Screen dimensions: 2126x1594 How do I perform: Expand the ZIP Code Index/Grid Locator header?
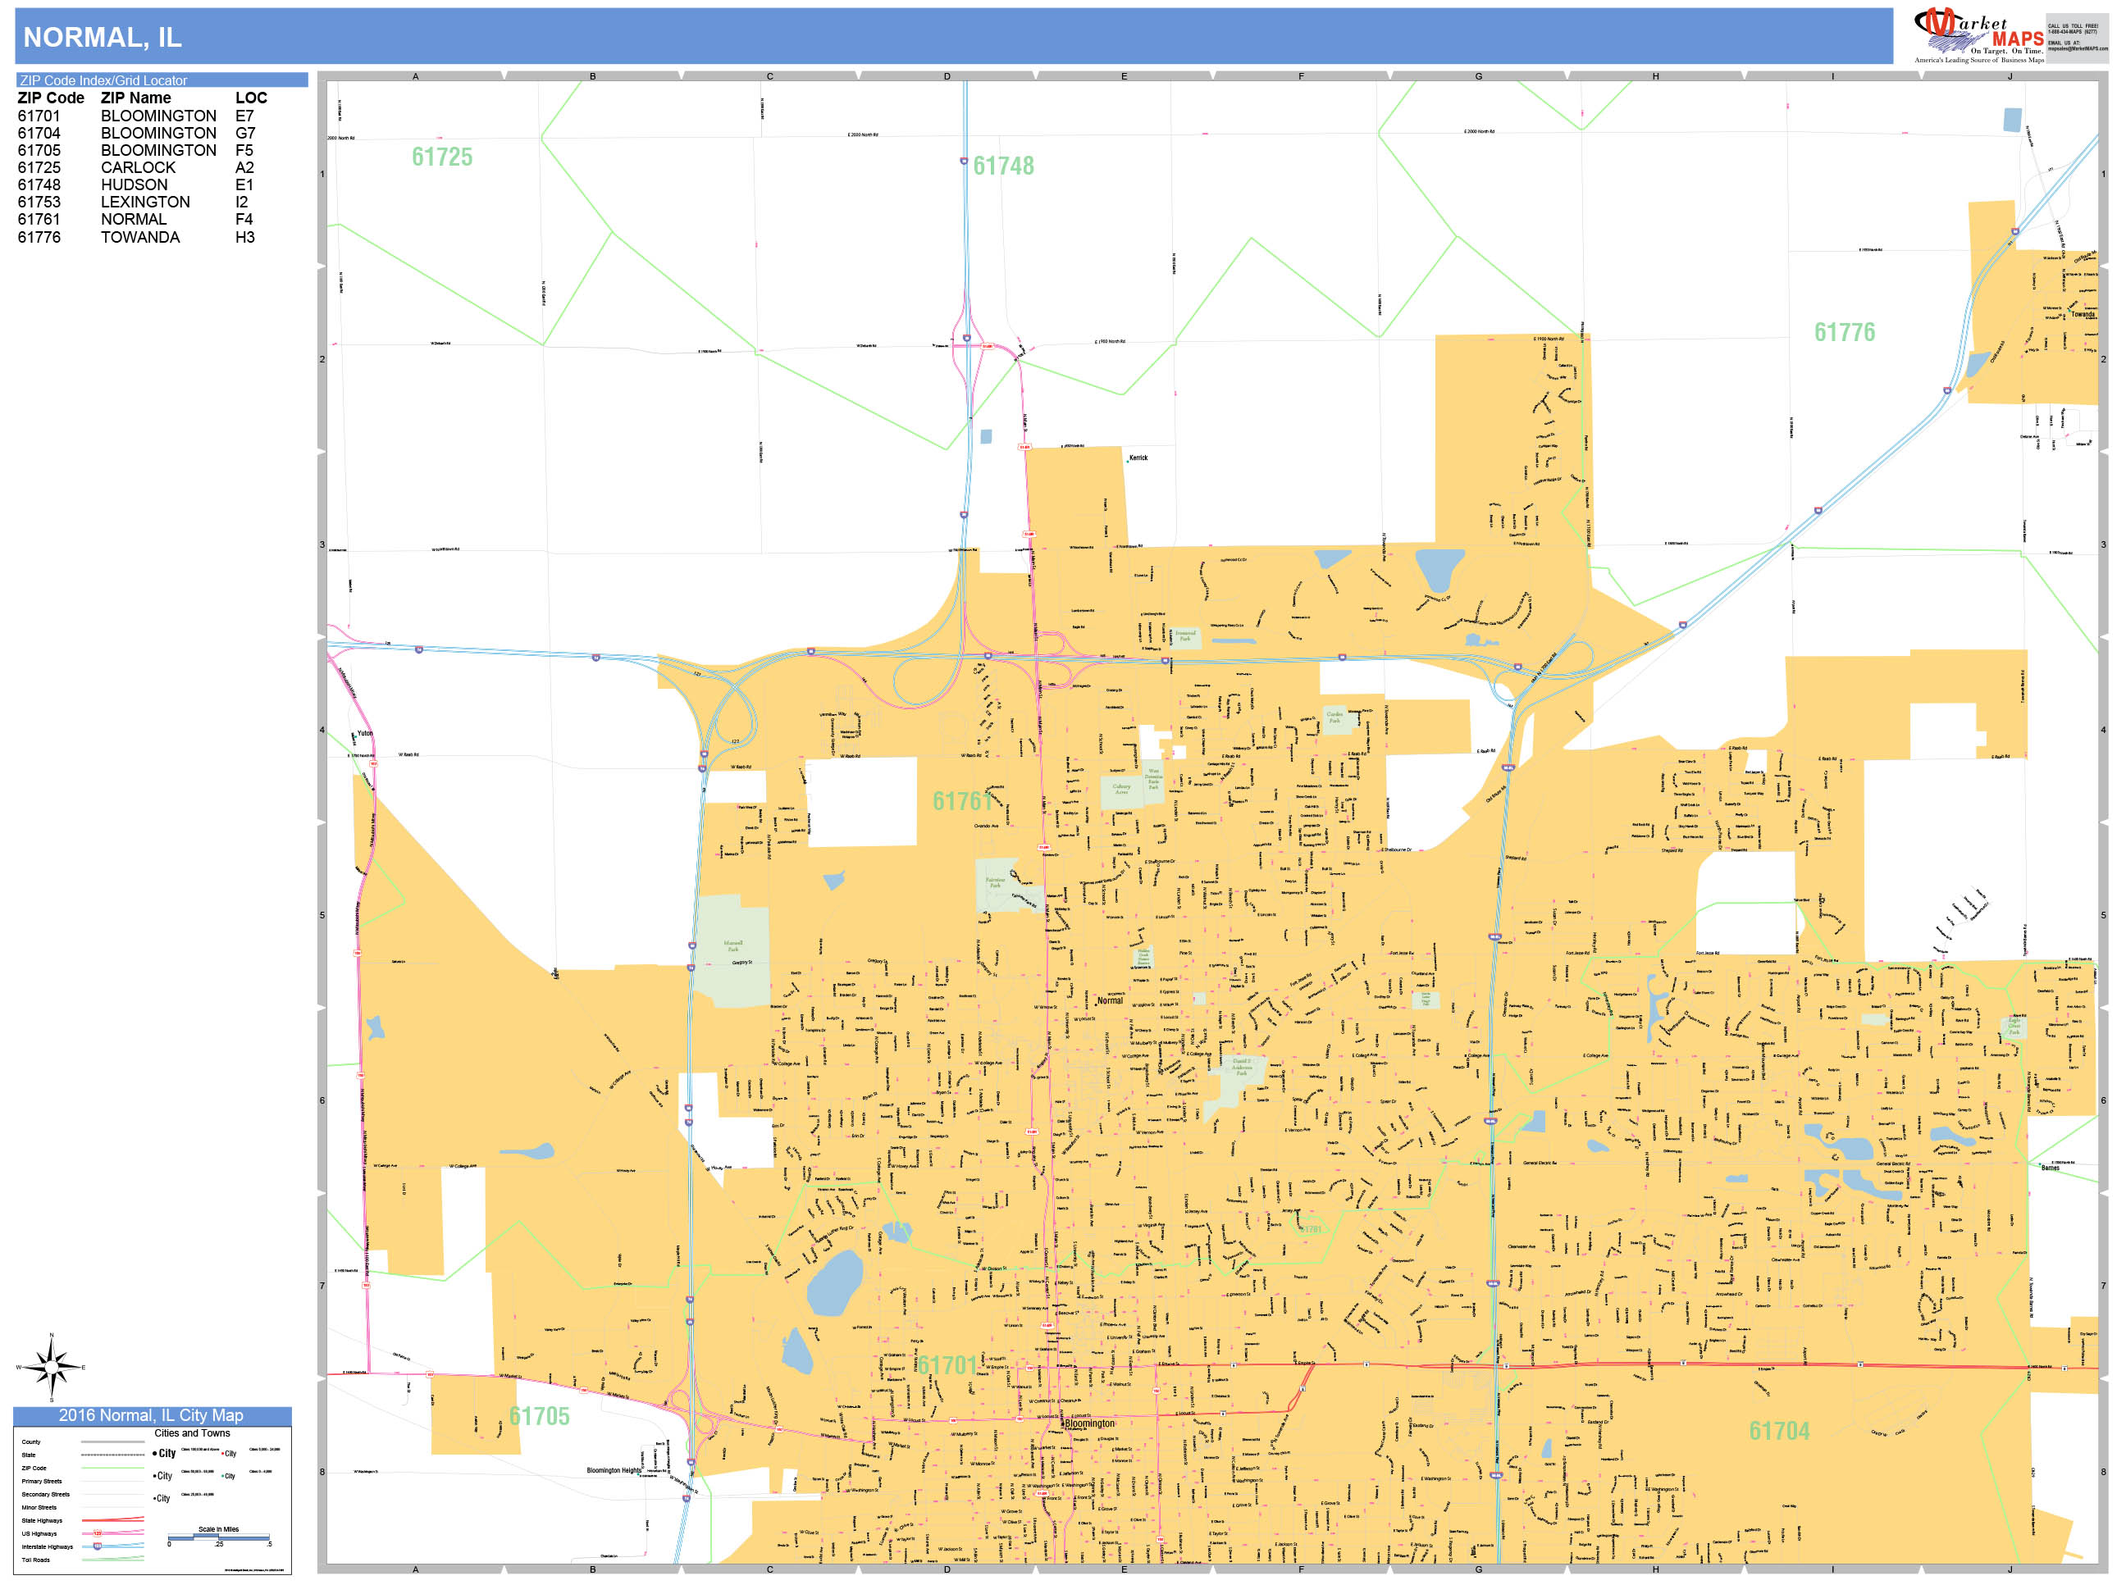click(x=106, y=80)
